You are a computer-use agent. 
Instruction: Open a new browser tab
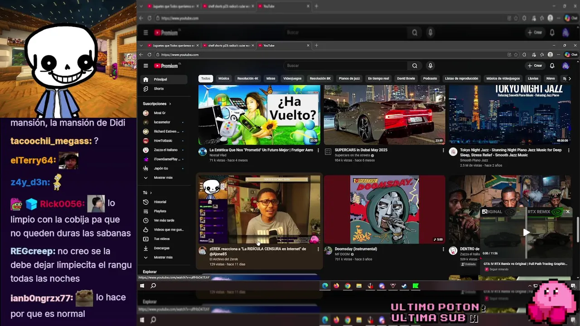tap(316, 45)
